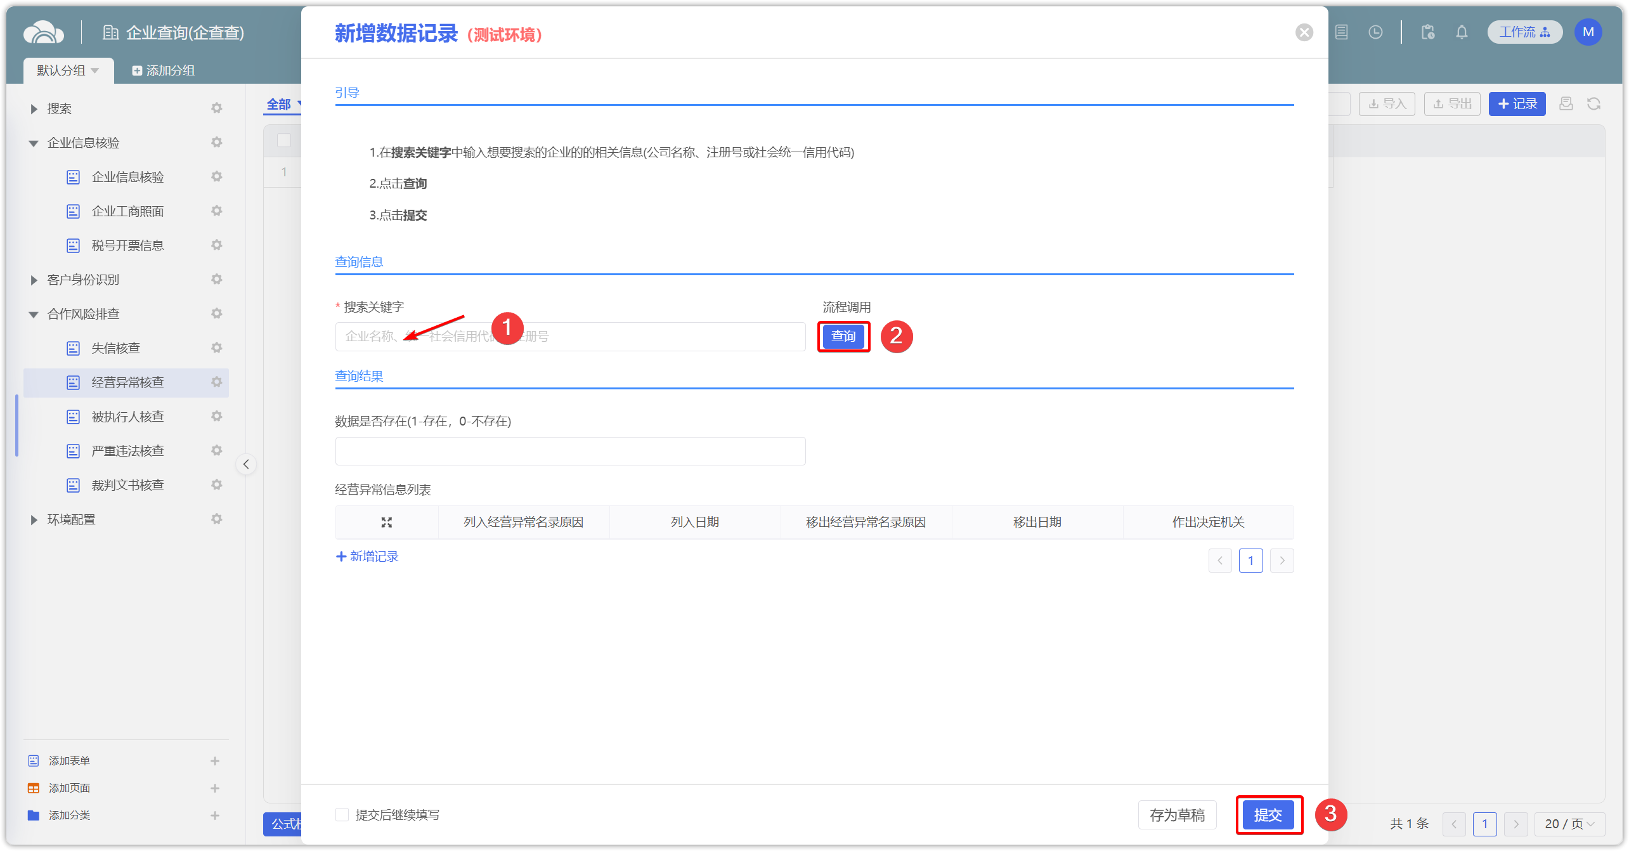
Task: Click gear icon next to 搜索
Action: click(217, 108)
